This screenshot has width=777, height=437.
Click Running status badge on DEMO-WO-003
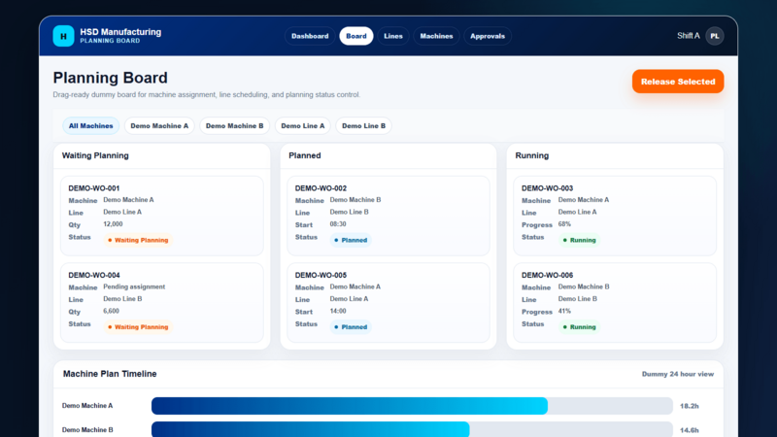point(579,240)
